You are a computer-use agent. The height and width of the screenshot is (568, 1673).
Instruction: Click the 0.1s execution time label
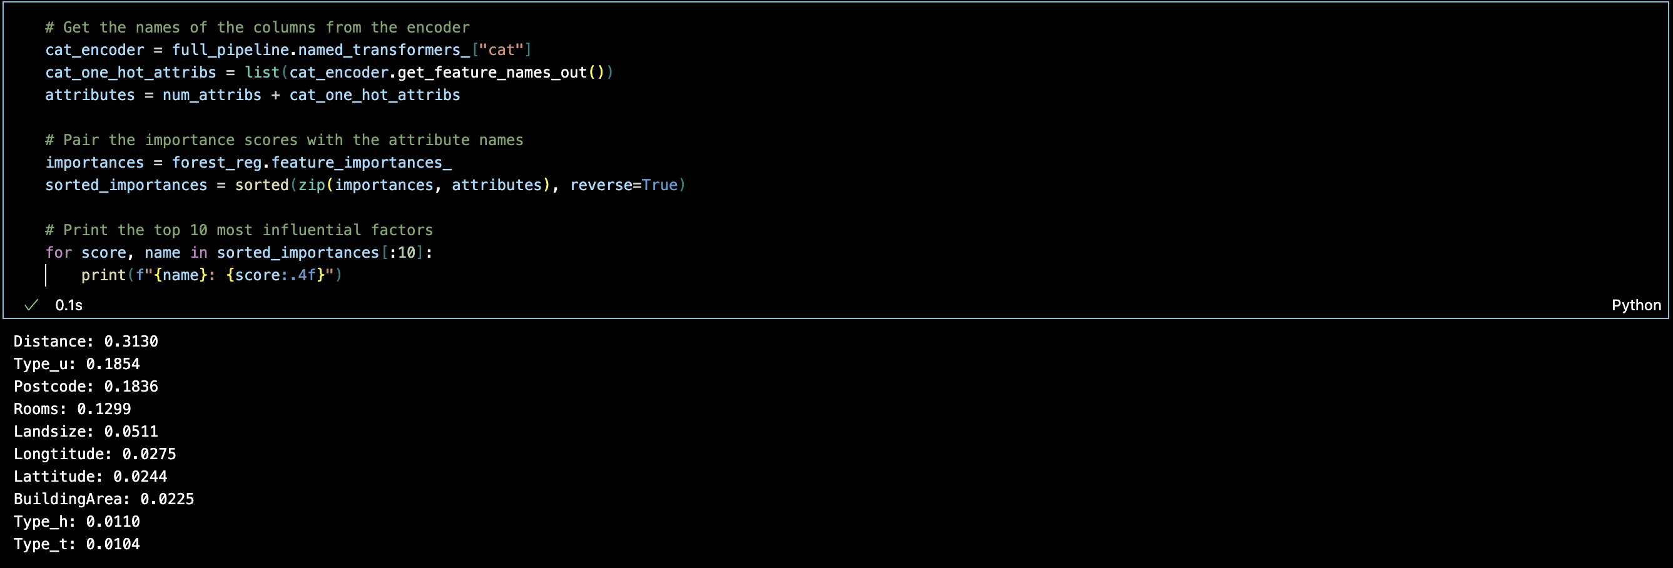[x=69, y=305]
